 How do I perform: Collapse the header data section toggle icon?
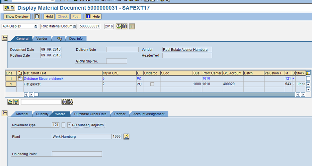5,38
